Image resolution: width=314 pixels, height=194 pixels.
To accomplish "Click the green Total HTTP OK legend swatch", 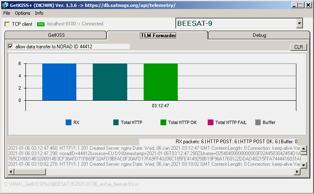I will coord(163,122).
